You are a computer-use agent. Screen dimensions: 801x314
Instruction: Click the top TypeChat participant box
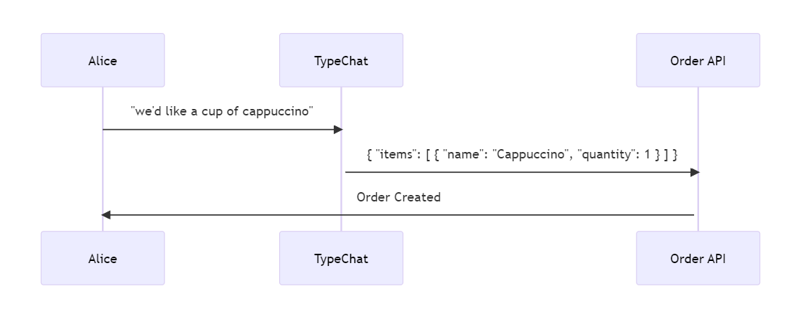341,60
